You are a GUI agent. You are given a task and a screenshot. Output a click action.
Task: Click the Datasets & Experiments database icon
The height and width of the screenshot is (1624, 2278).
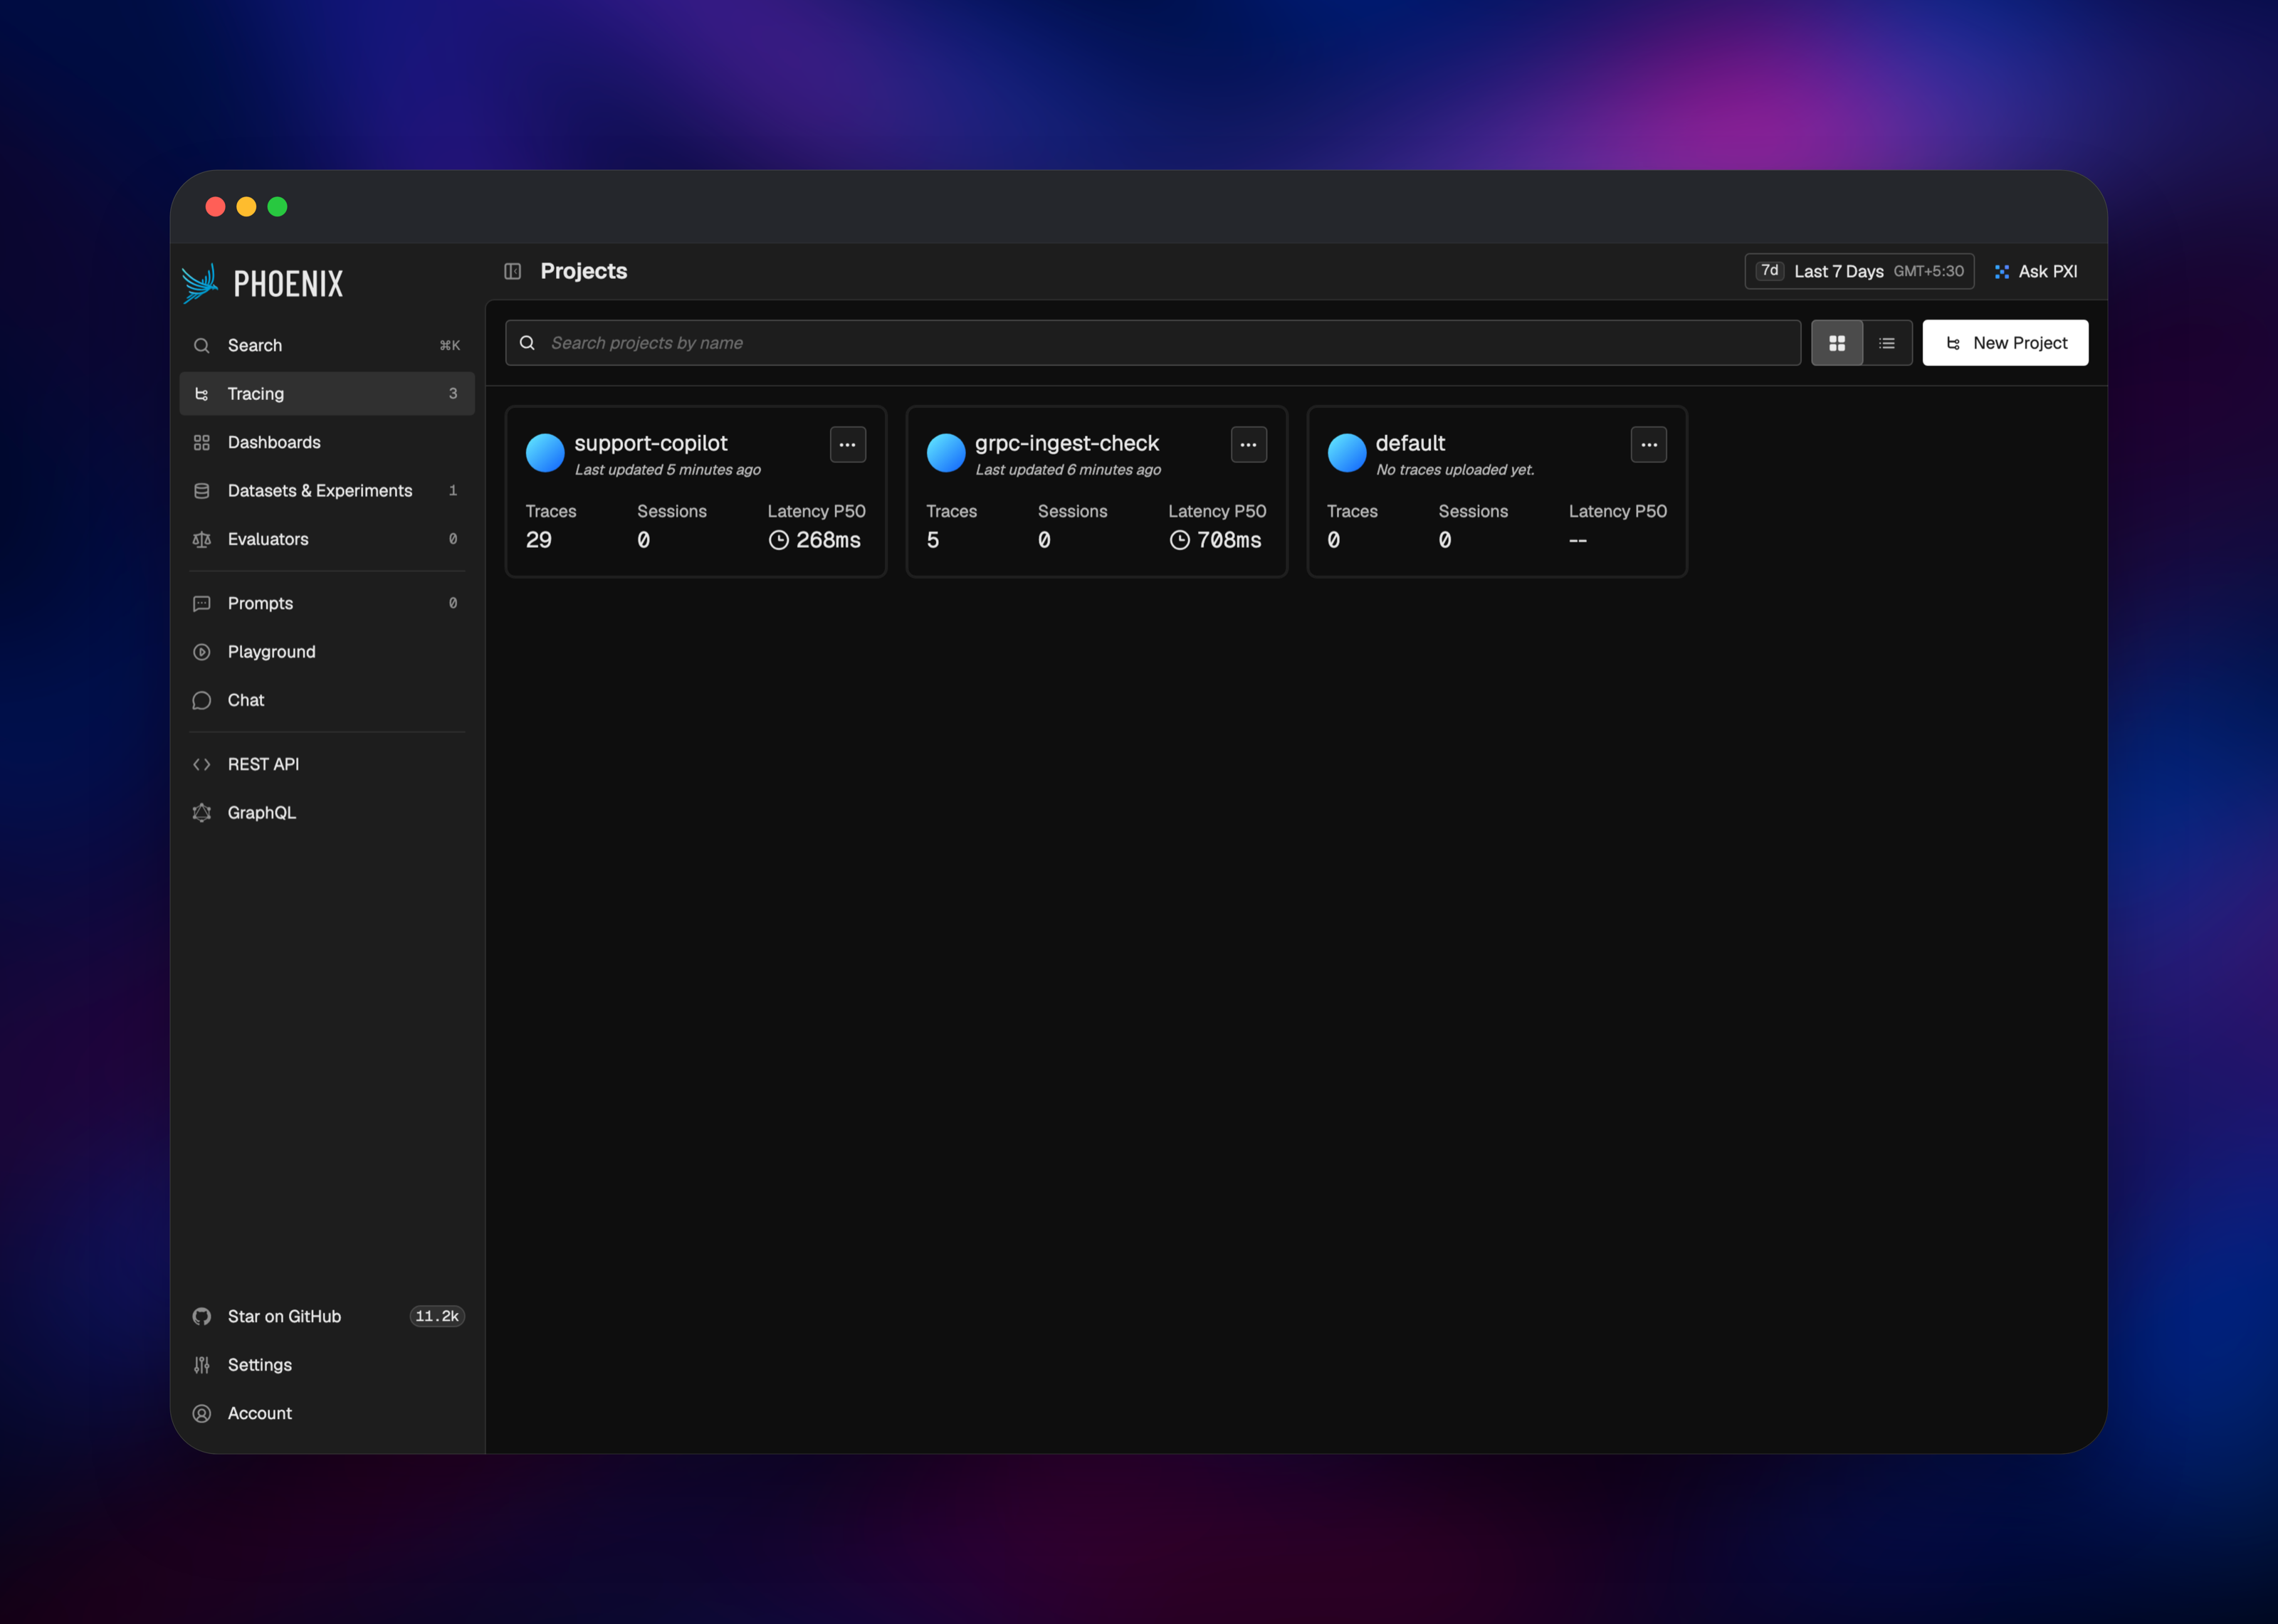(202, 491)
